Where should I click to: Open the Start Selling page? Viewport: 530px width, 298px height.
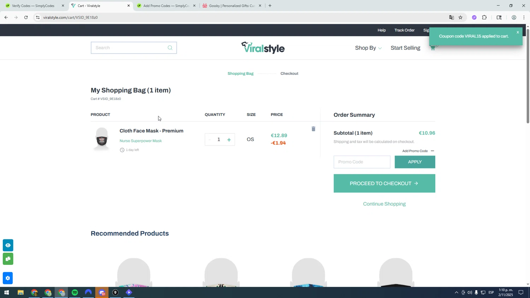point(405,48)
